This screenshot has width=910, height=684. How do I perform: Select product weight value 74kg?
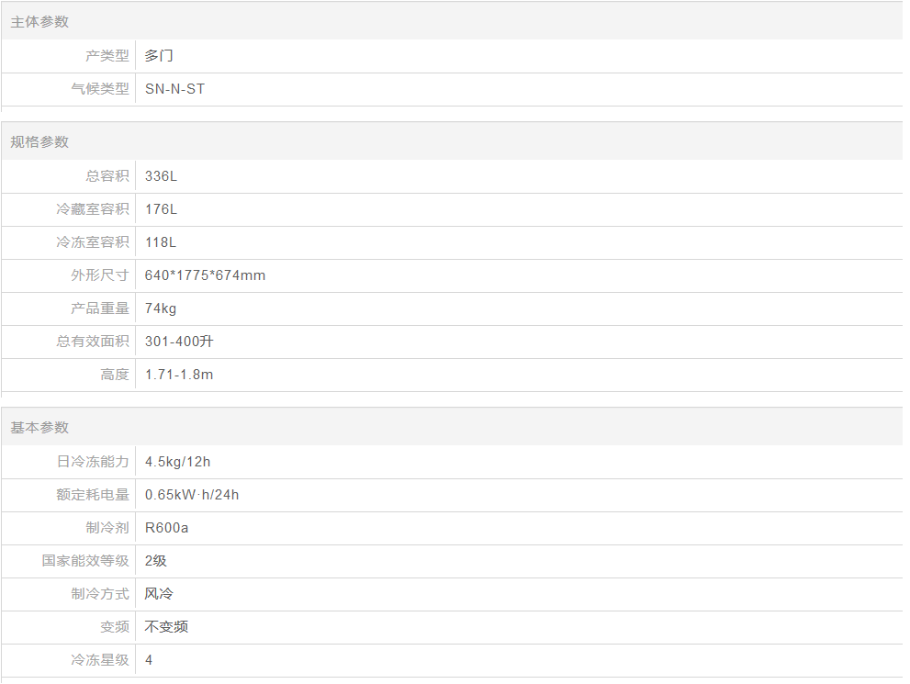[161, 308]
